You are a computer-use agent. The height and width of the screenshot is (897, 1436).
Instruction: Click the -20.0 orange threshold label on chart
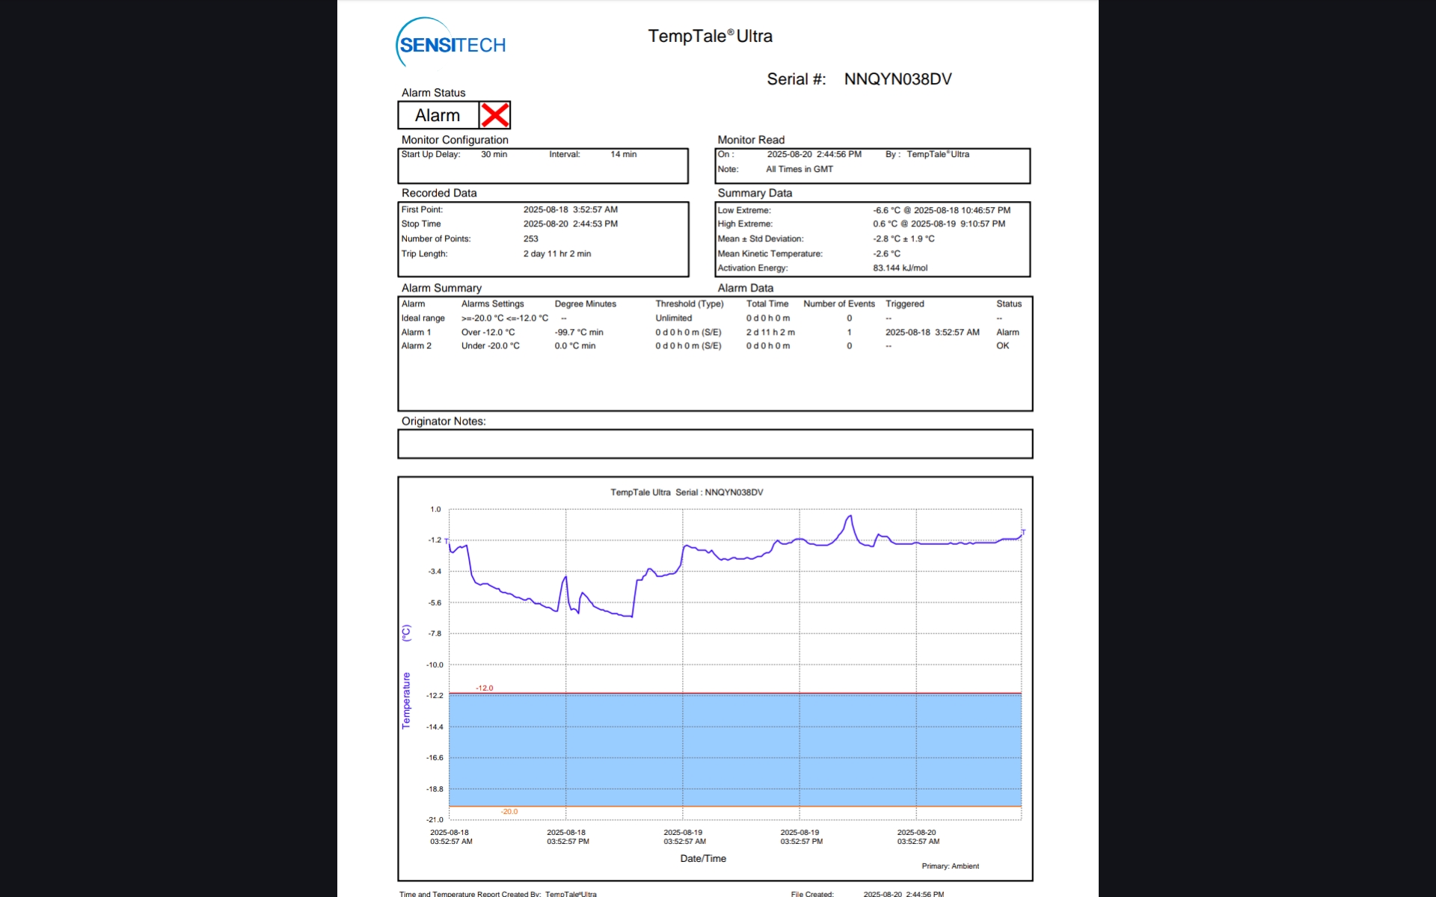click(x=509, y=811)
